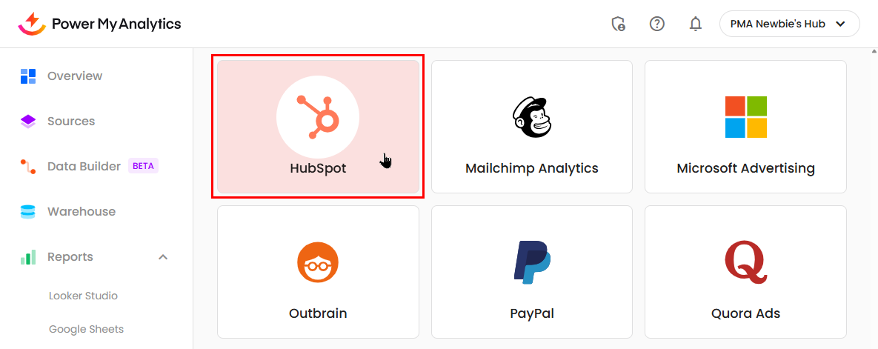Open the help question mark icon
The width and height of the screenshot is (878, 349).
pos(656,24)
